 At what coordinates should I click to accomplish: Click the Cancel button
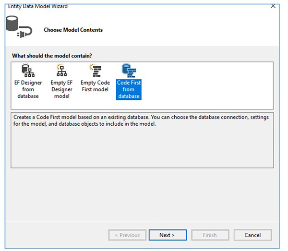click(252, 235)
